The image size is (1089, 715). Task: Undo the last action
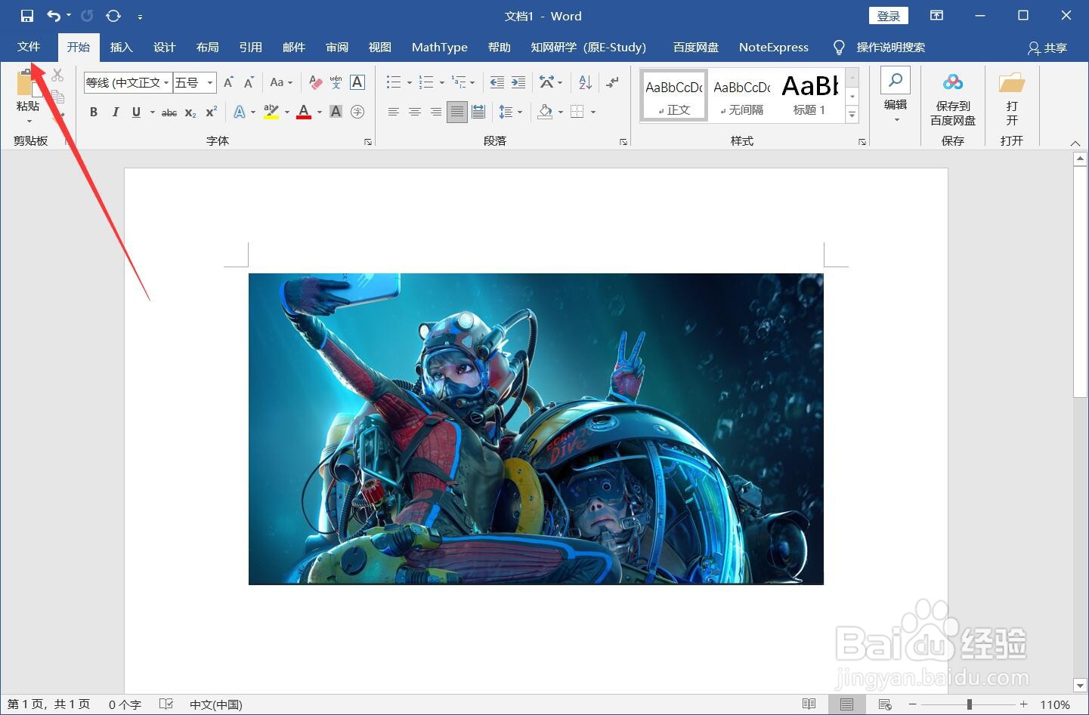[54, 16]
